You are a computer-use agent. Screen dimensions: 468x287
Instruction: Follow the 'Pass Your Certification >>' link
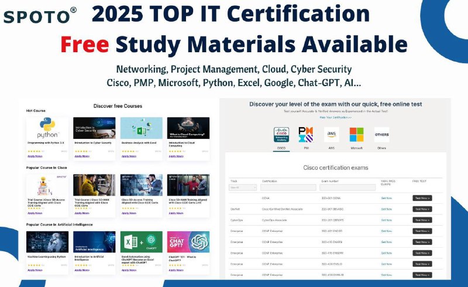tap(335, 118)
